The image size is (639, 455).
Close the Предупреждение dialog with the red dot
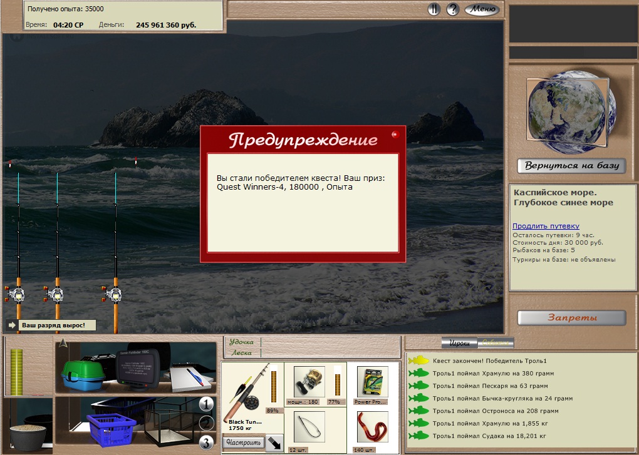[x=395, y=135]
